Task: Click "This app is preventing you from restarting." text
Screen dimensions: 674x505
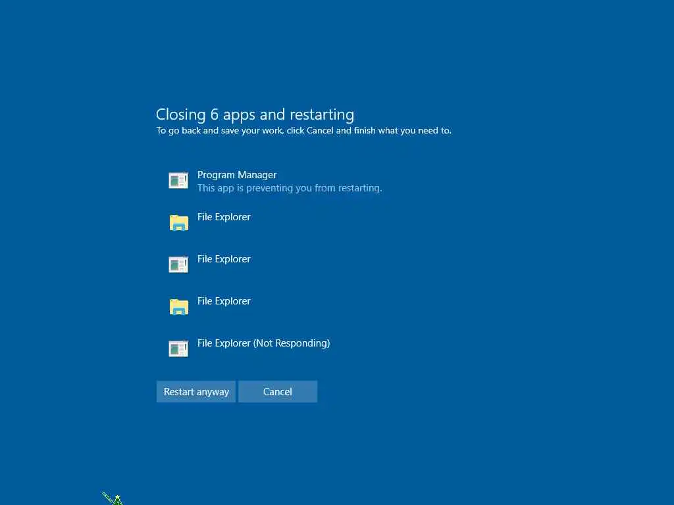Action: coord(290,188)
